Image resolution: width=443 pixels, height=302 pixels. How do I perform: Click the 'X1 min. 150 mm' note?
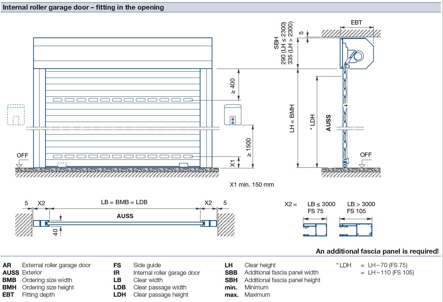click(252, 185)
